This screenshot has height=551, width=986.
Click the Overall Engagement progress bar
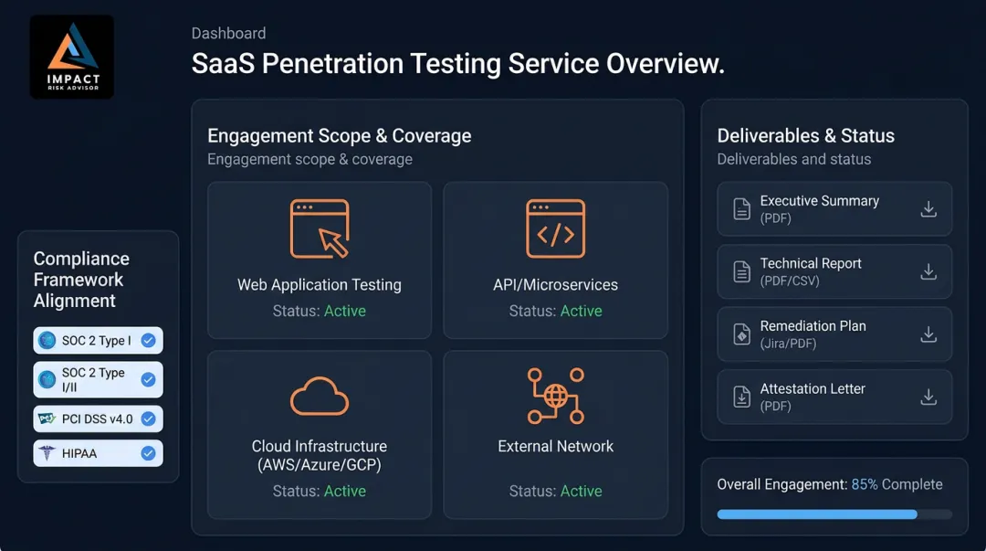click(834, 514)
